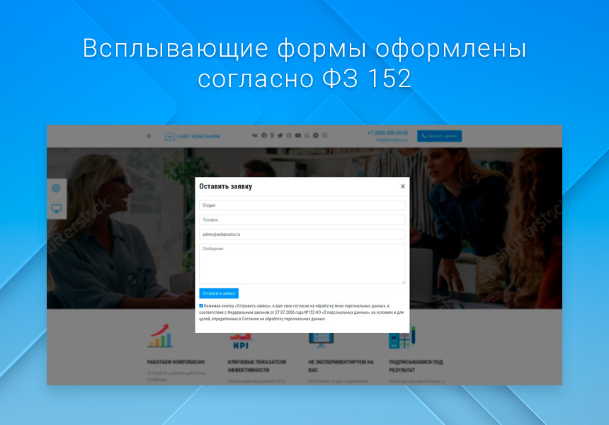Dismiss the Оставить заявку popup via X

[403, 186]
